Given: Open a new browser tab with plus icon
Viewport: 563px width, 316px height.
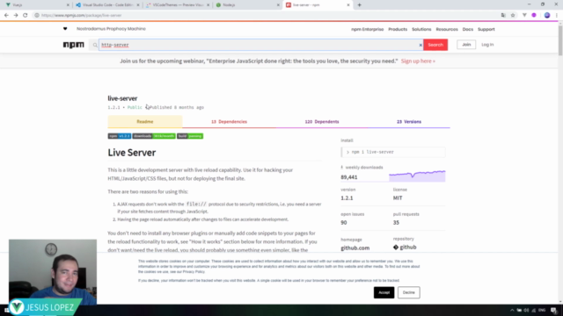Looking at the screenshot, I should pyautogui.click(x=360, y=5).
